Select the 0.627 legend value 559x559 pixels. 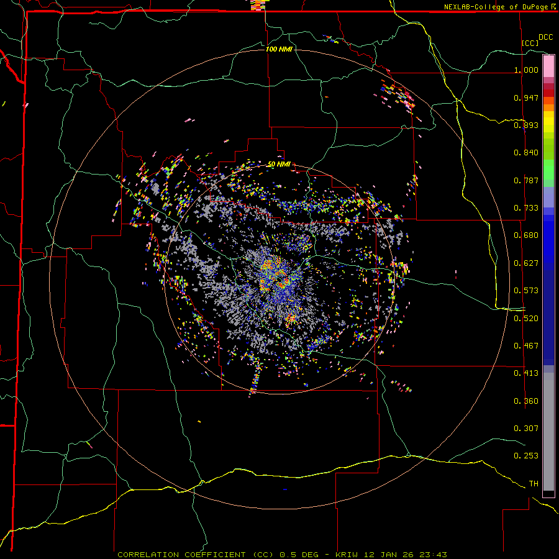526,263
